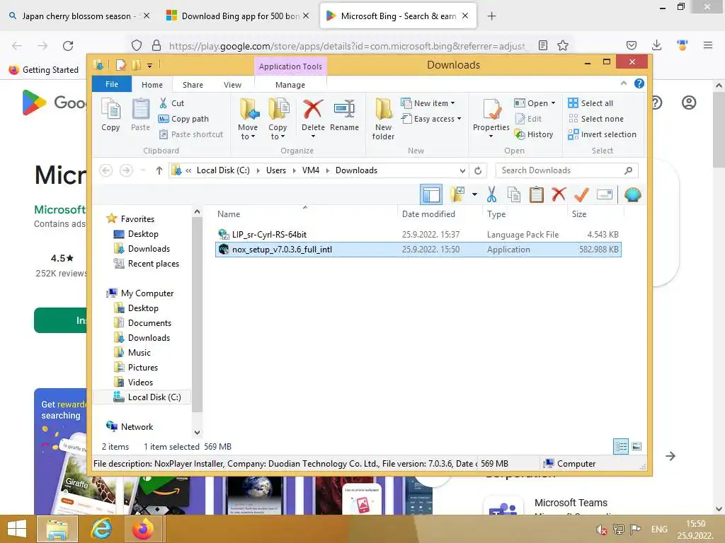
Task: Click Copy path in ribbon
Action: pos(183,119)
